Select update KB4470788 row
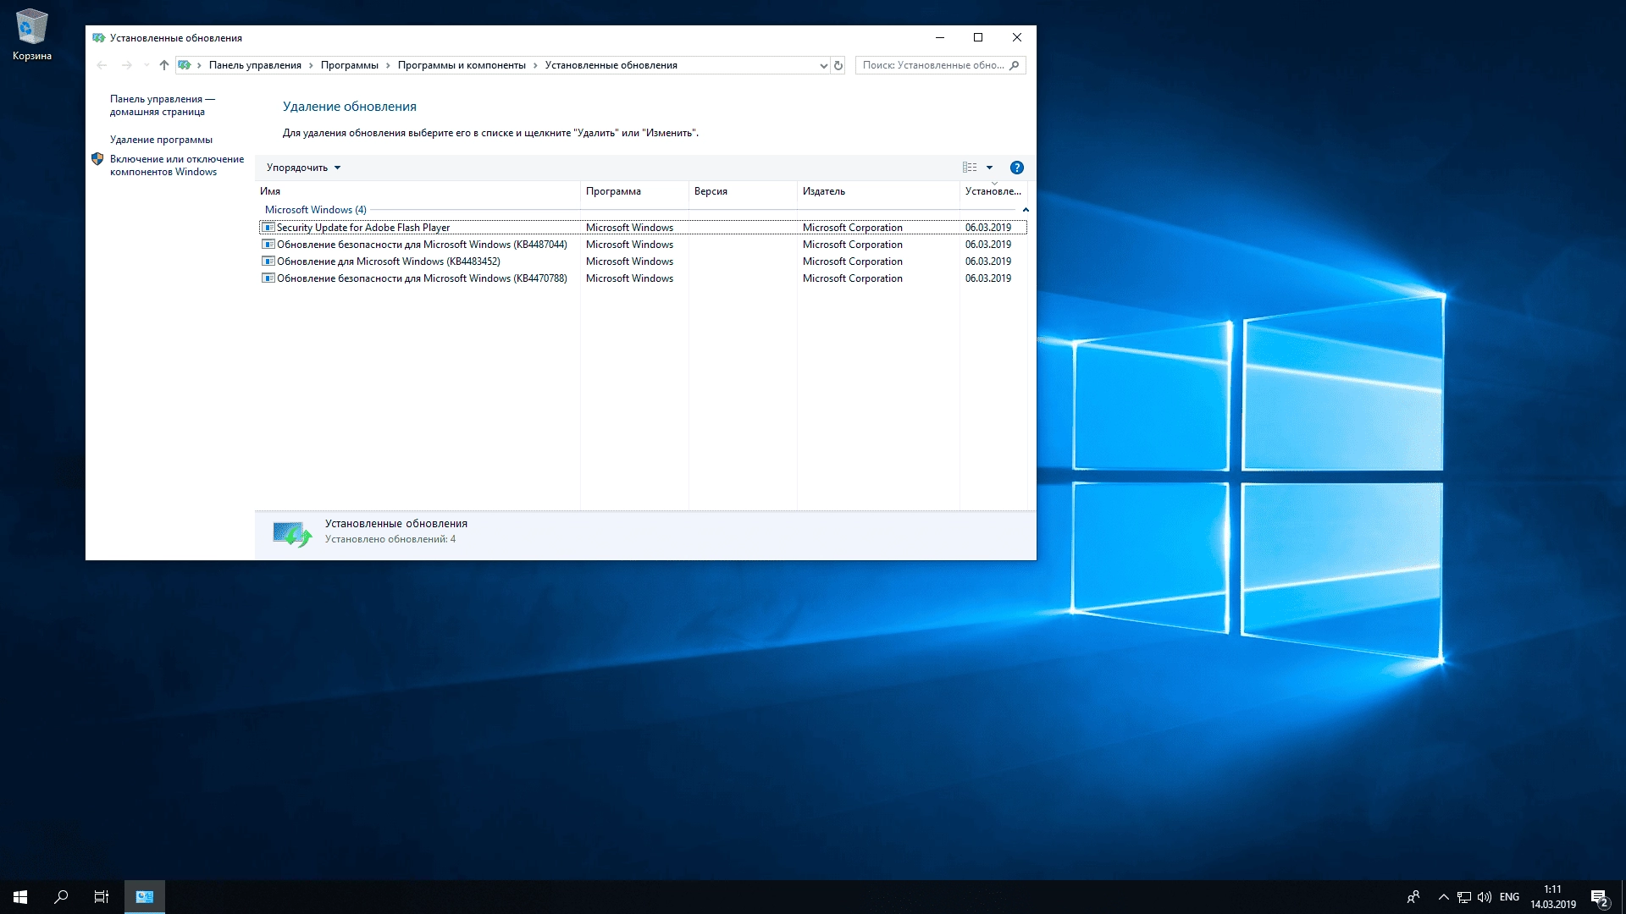1626x914 pixels. pyautogui.click(x=643, y=278)
